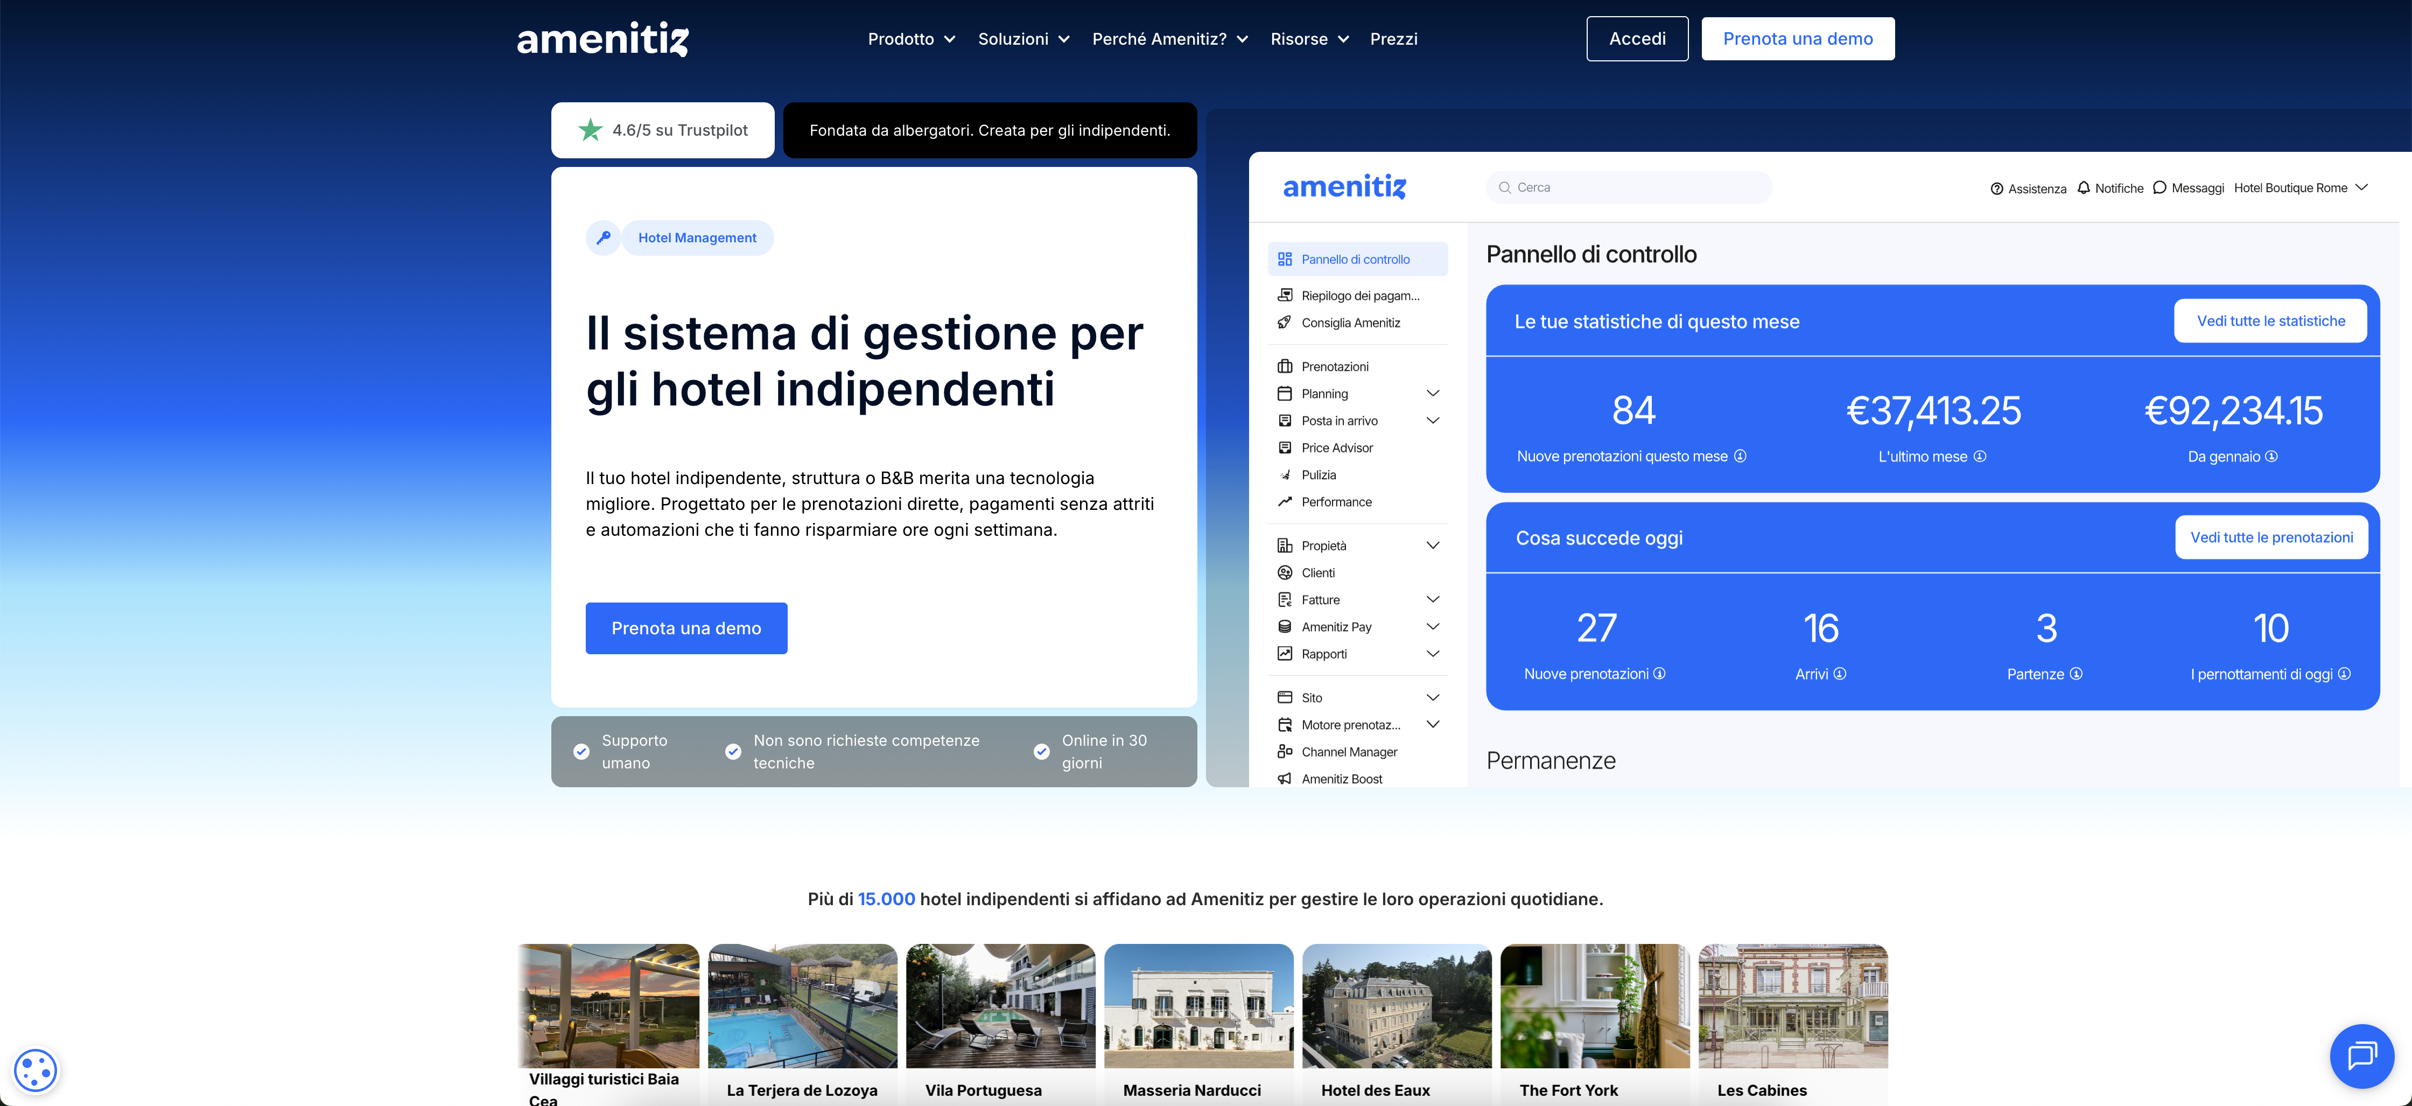Click Vedi tutte le statistiche
The height and width of the screenshot is (1106, 2412).
pyautogui.click(x=2270, y=321)
